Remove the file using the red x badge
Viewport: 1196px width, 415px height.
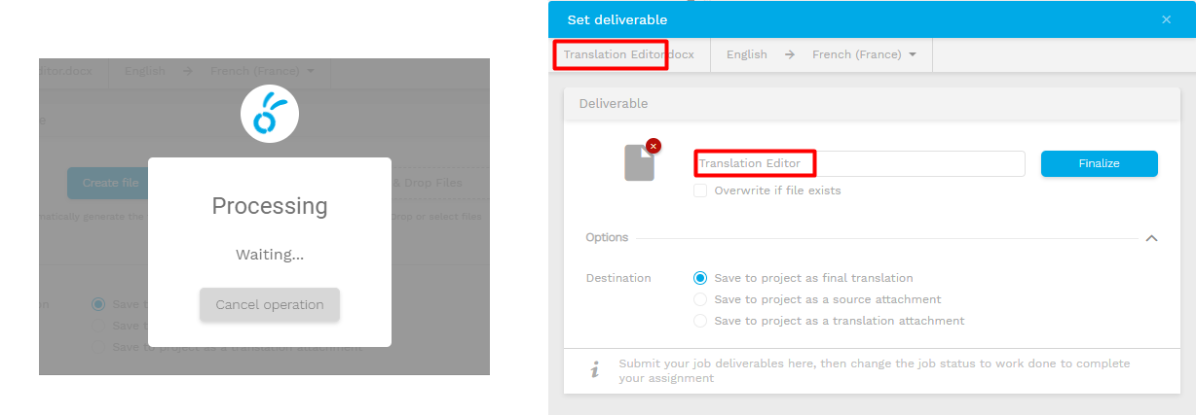654,146
